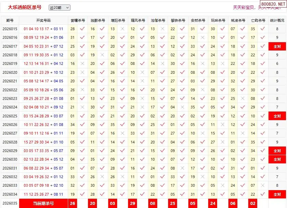Click the red 26 kill number for period 2026035

coord(72,203)
